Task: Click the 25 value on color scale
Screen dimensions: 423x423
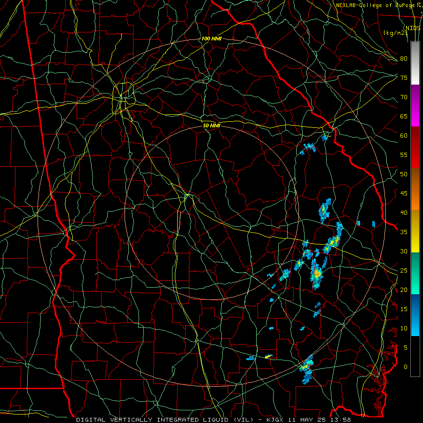Action: 404,271
